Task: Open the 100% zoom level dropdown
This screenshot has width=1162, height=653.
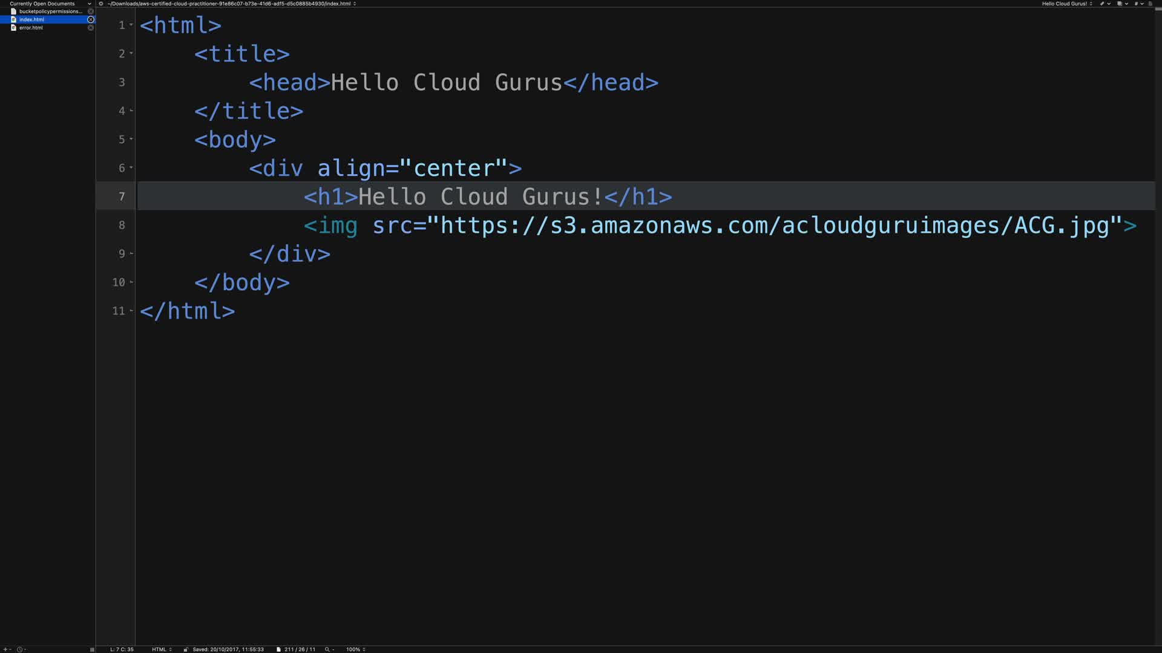Action: (355, 649)
